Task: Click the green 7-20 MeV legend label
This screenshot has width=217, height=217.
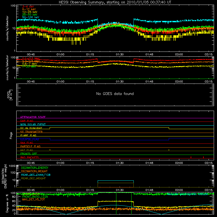Action: point(29,66)
